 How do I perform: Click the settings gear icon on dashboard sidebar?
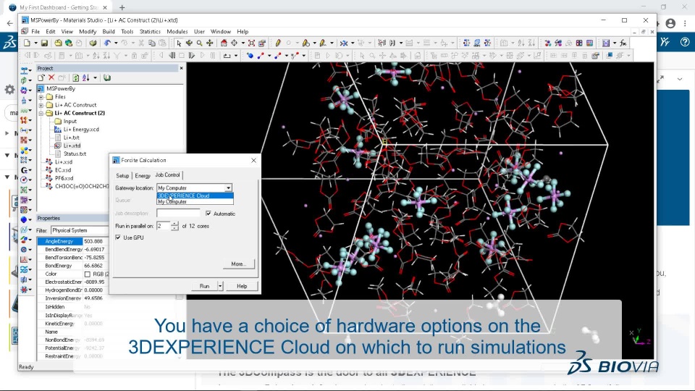click(x=9, y=90)
